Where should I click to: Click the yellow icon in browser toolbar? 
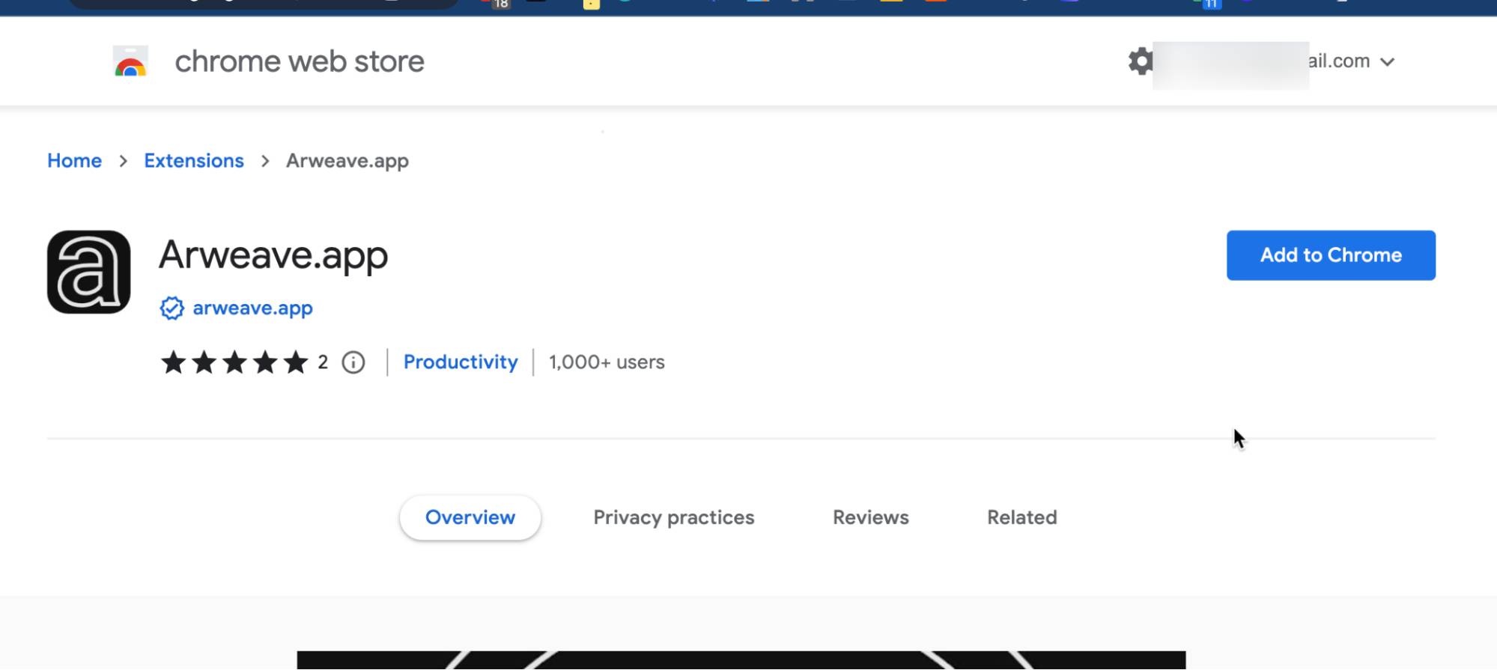click(592, 4)
